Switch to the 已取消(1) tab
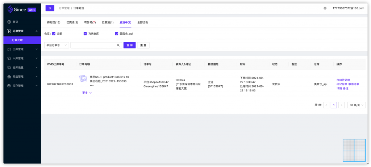This screenshot has width=371, height=167. click(108, 22)
